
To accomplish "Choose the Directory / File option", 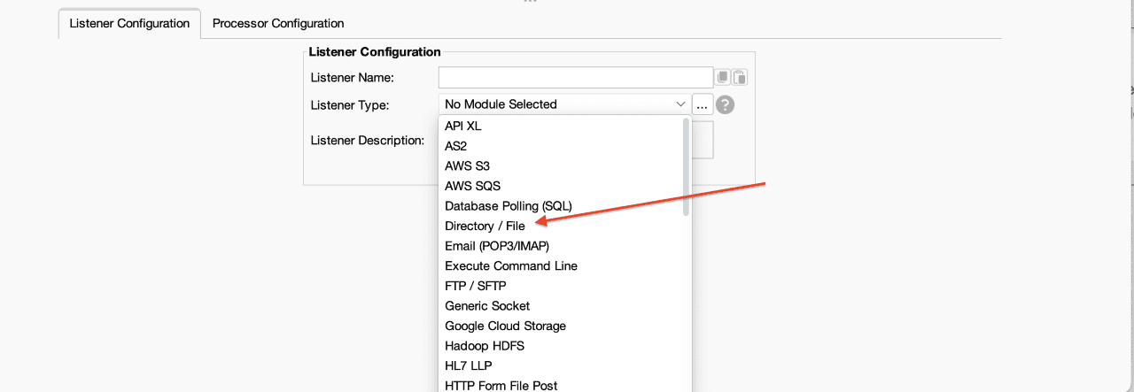I will (564, 226).
